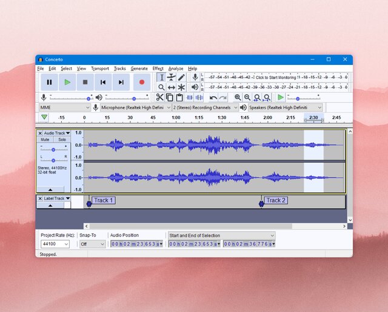Fit selection to window width
The width and height of the screenshot is (388, 312).
(257, 97)
